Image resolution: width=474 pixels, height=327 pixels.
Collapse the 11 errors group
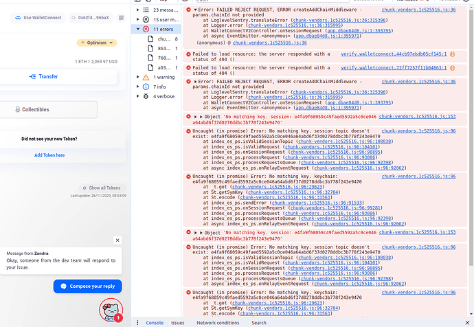tap(138, 30)
